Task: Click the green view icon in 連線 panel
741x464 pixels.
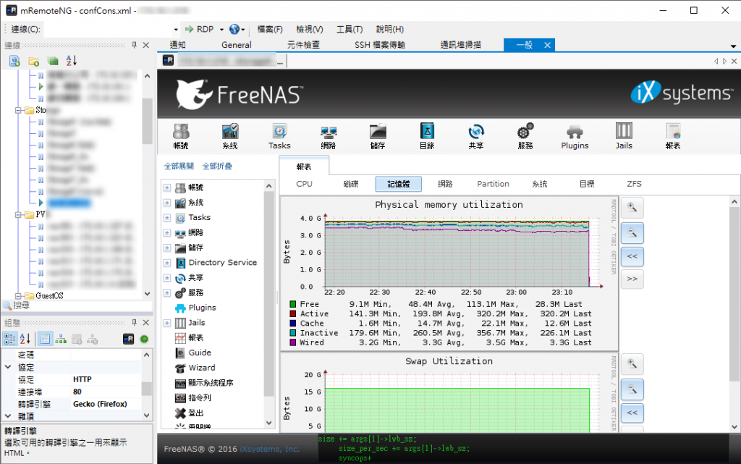Action: pyautogui.click(x=52, y=61)
